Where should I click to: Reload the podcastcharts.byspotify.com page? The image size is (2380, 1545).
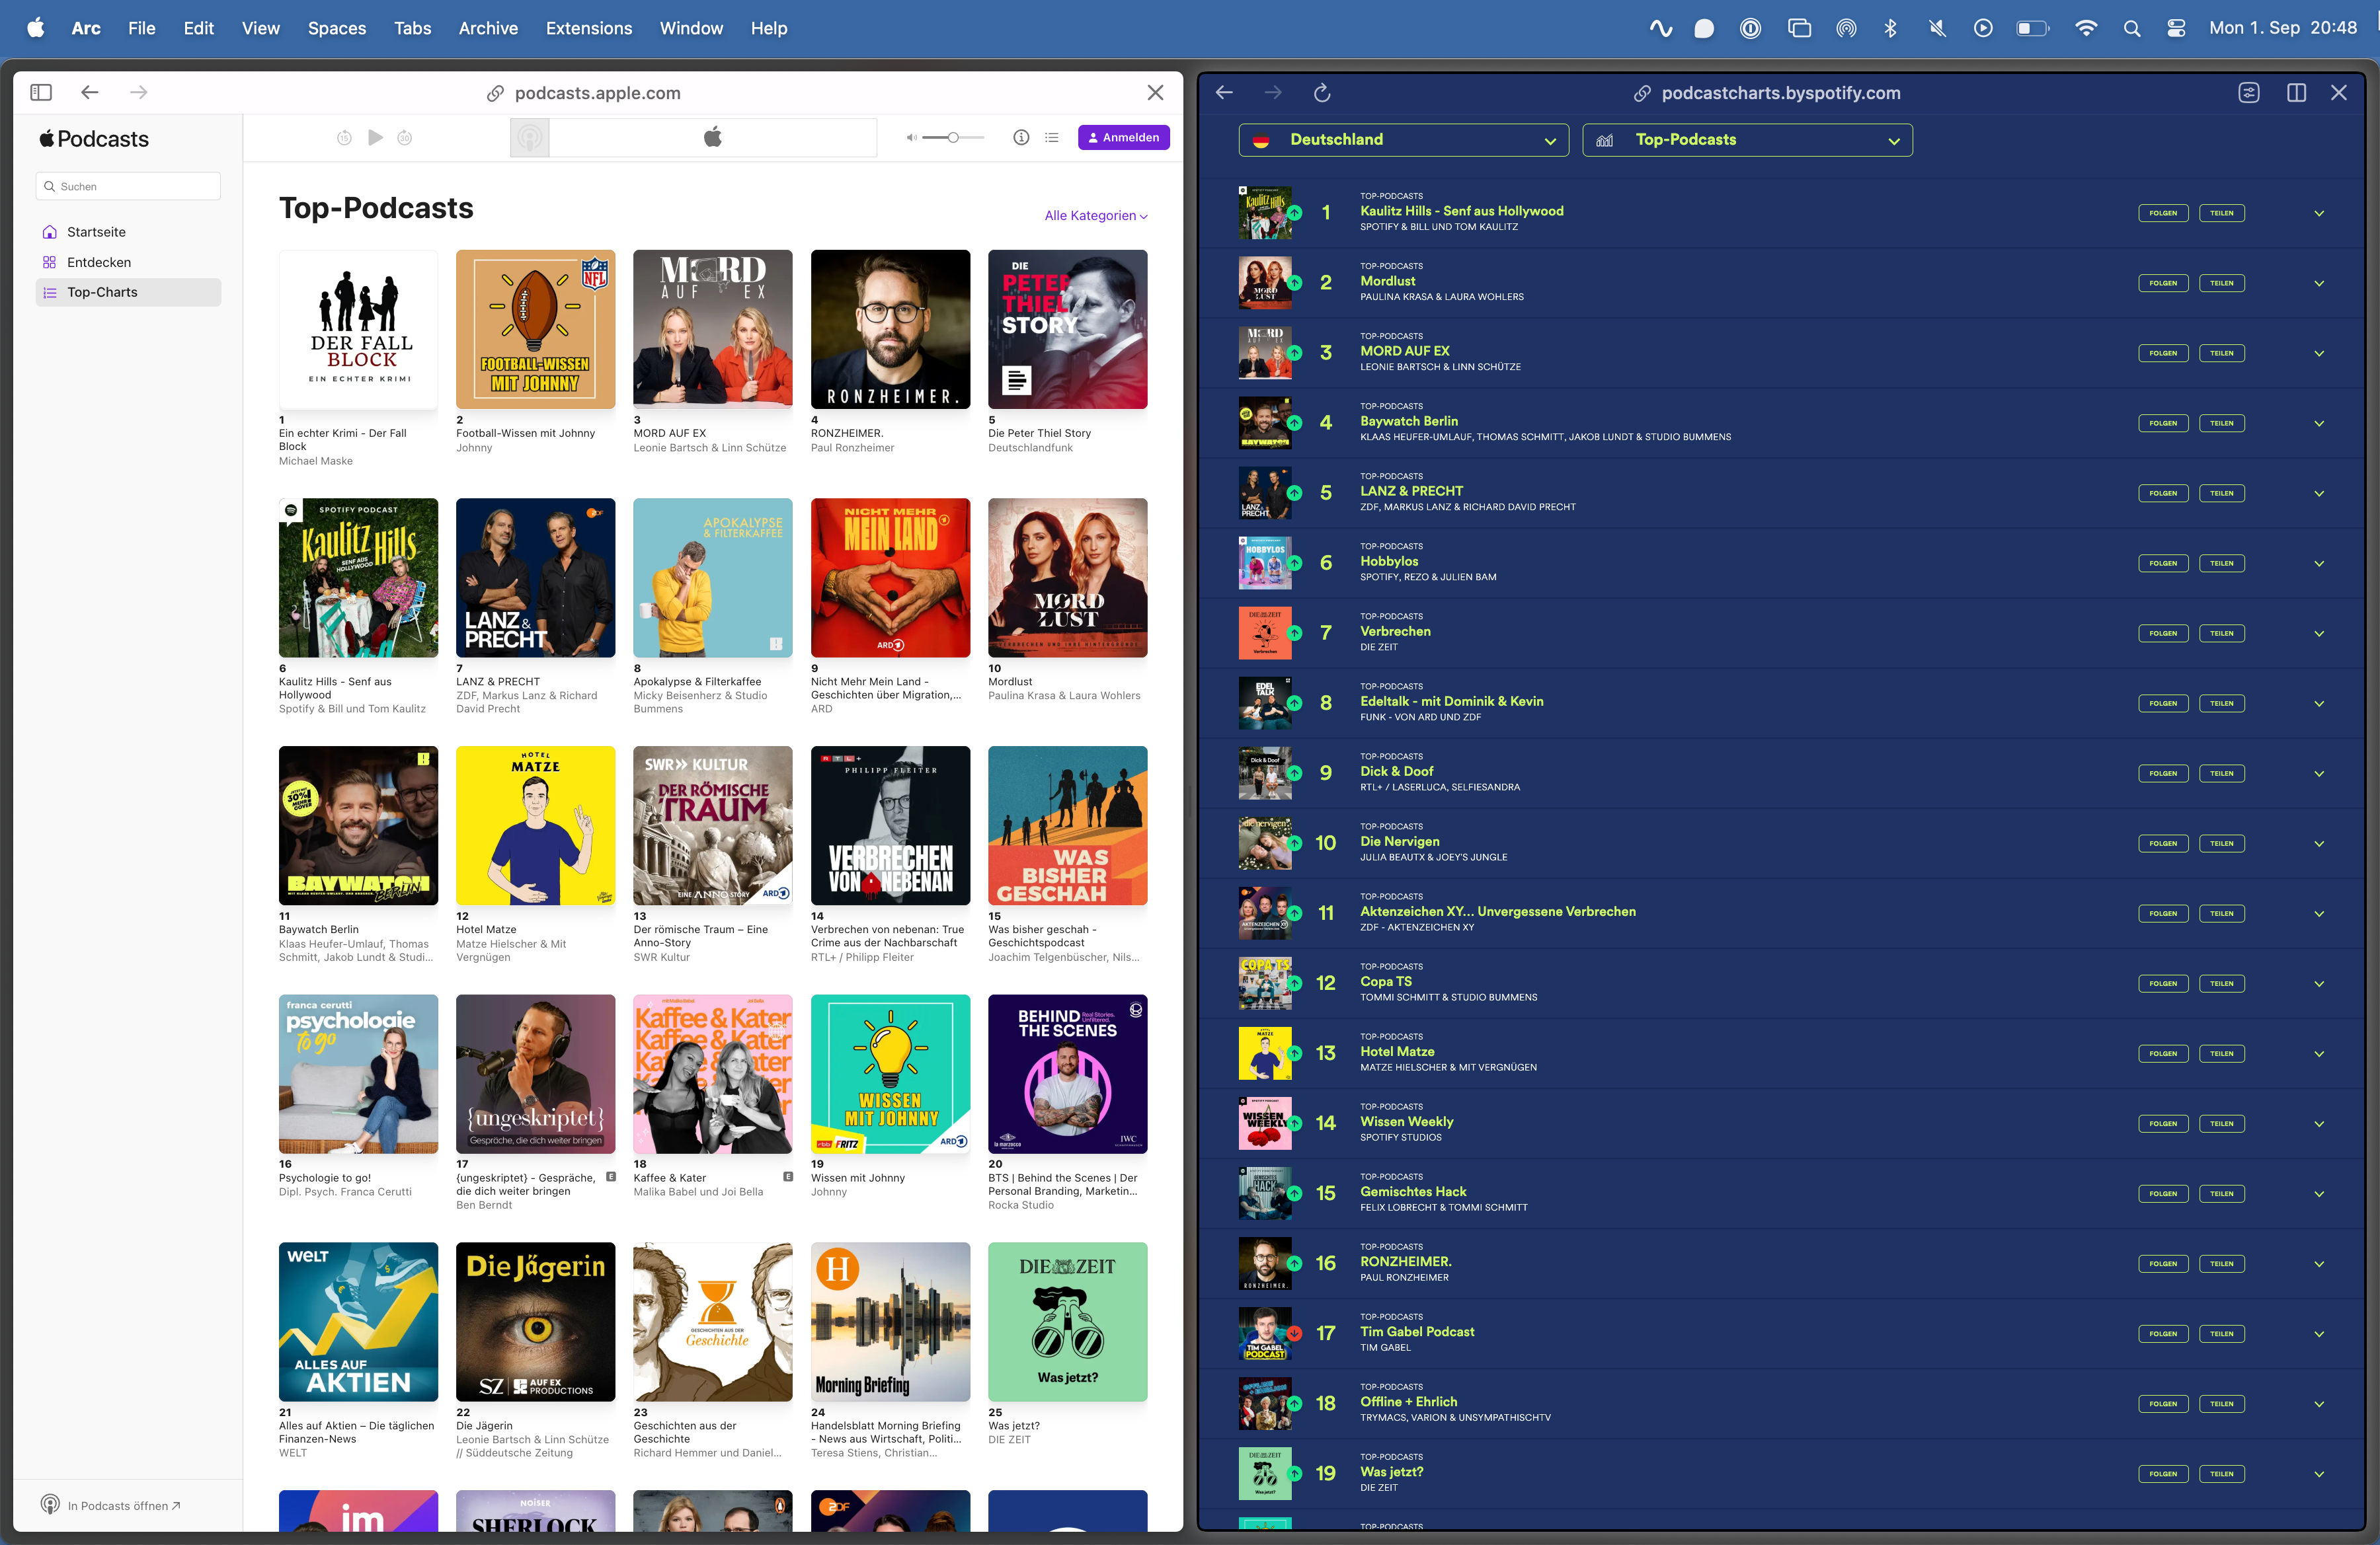click(x=1322, y=93)
